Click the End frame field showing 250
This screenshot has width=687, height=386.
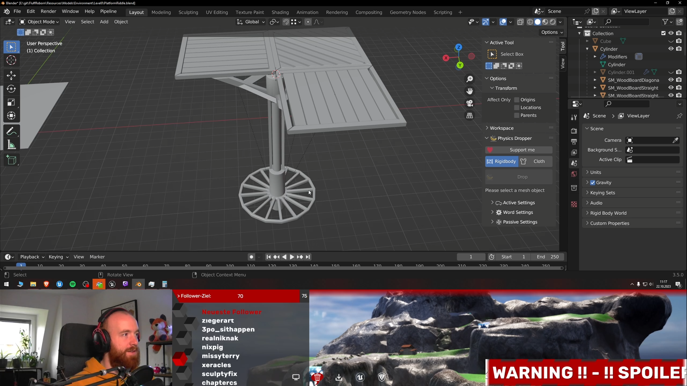click(548, 257)
